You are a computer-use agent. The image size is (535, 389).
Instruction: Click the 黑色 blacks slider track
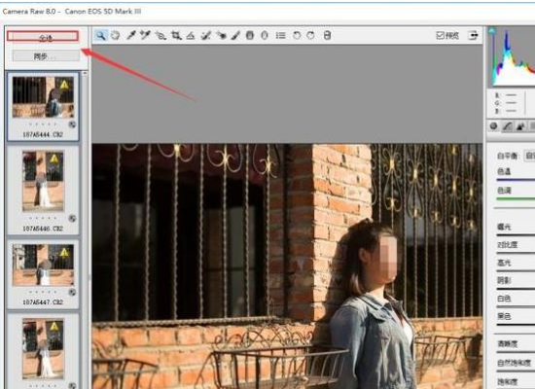coord(516,325)
